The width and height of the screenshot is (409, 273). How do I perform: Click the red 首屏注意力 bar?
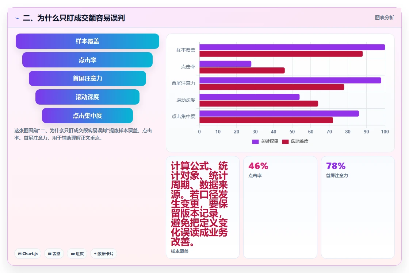[272, 87]
